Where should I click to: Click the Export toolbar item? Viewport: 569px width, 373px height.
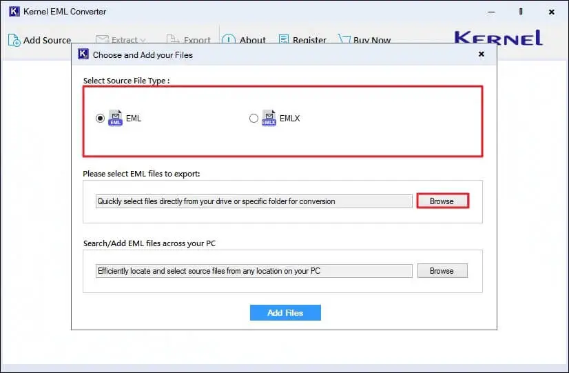(188, 39)
